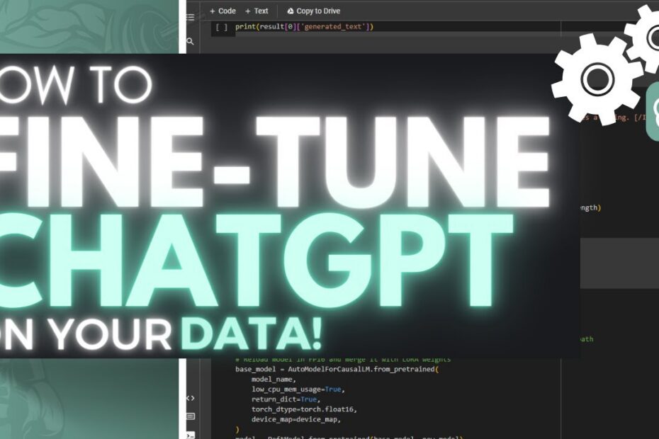Click the 'device_map=device_map,' line

point(296,419)
